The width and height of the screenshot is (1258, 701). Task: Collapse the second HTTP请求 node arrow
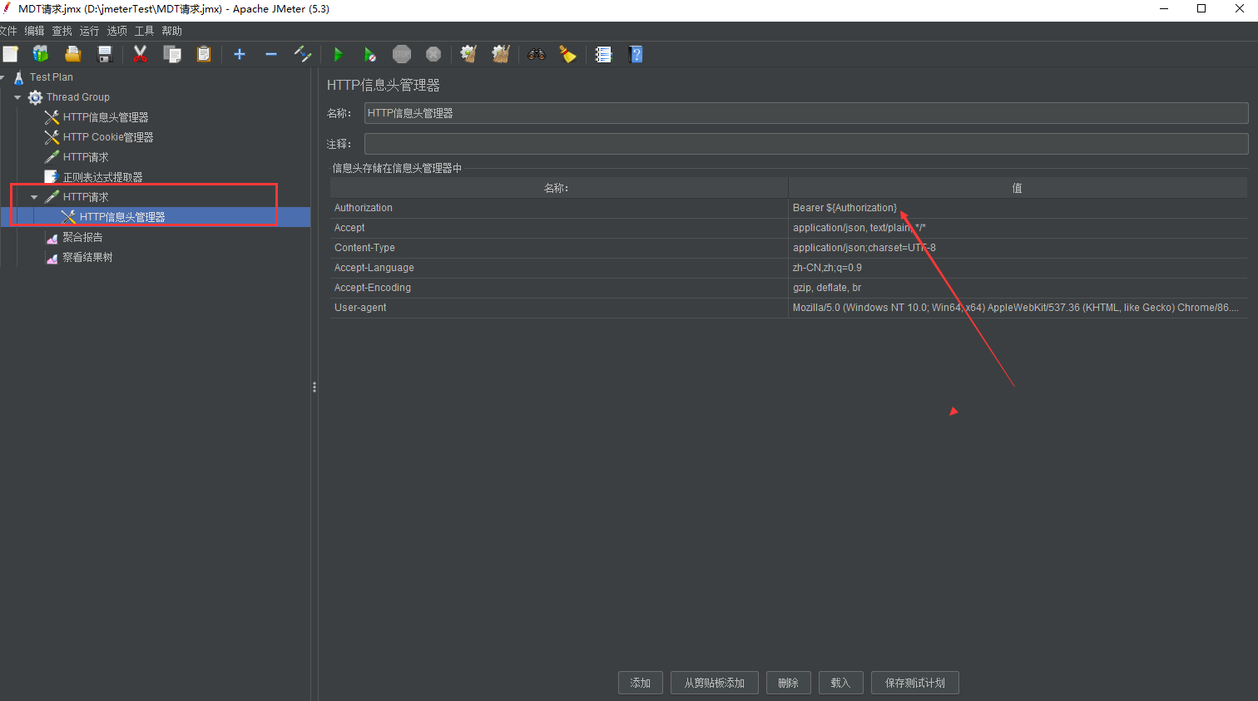point(34,197)
